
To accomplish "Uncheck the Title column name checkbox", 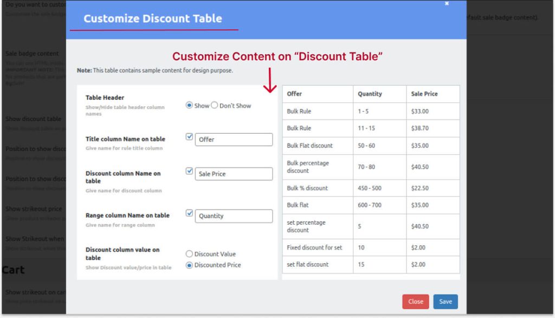I will (x=189, y=137).
